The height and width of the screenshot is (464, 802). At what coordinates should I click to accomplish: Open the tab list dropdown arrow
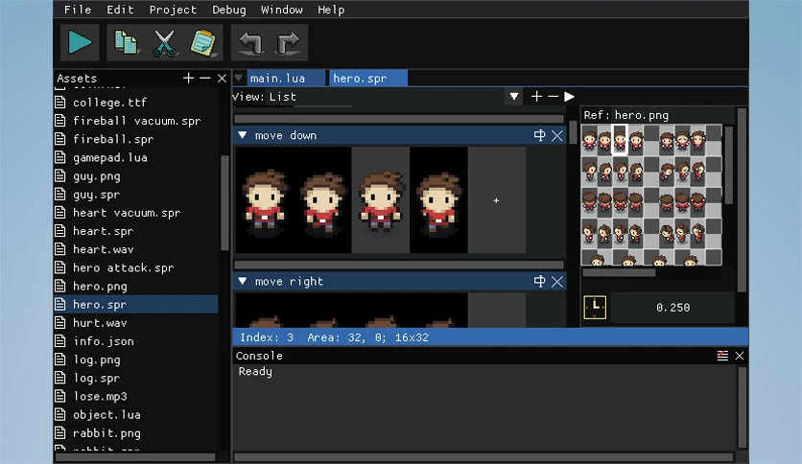point(238,79)
